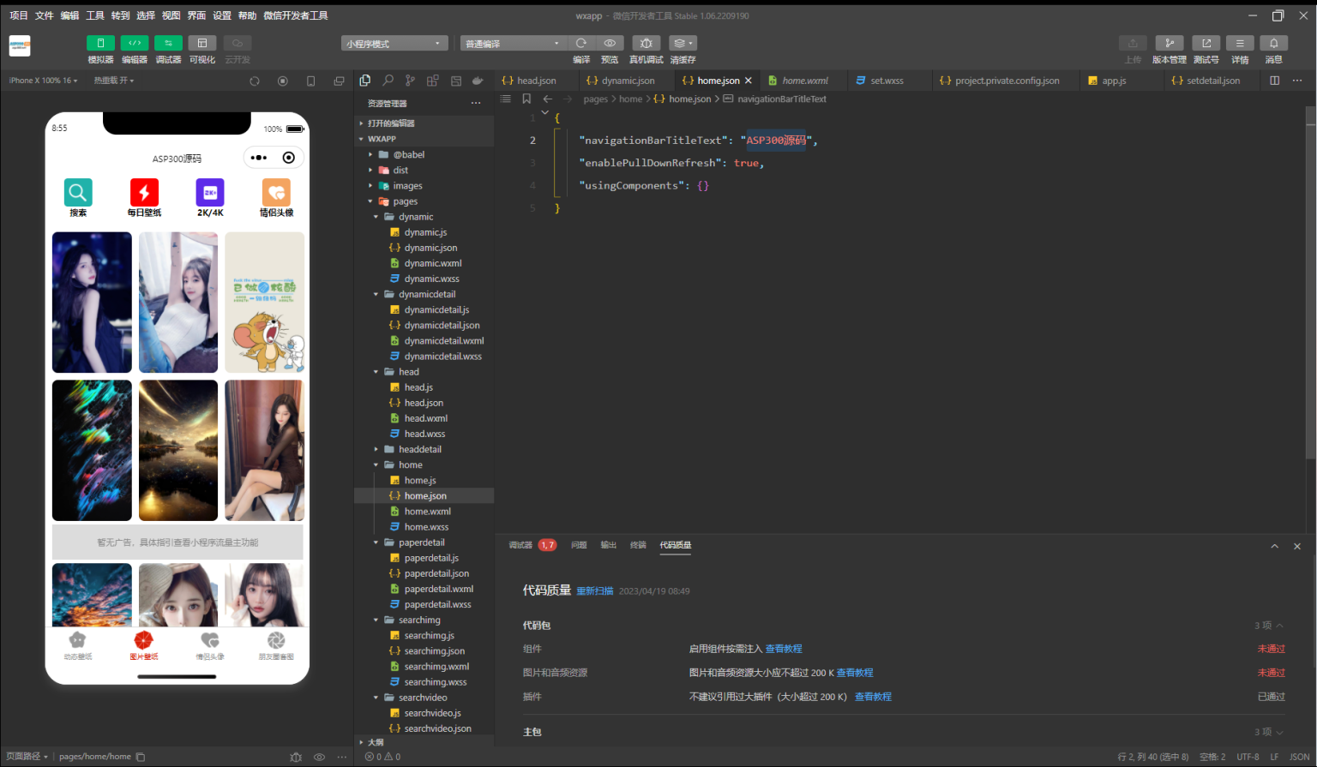The height and width of the screenshot is (767, 1317).
Task: Click the real device debugging (真机调试) icon
Action: click(646, 44)
